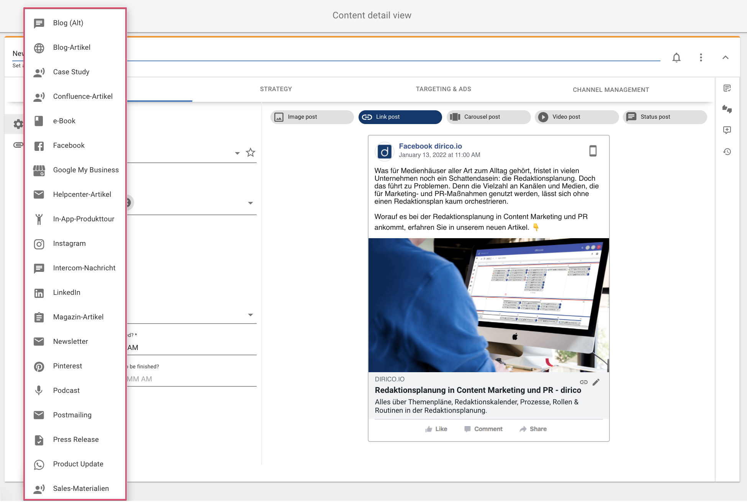Click the dirico.io profile avatar

pos(385,152)
